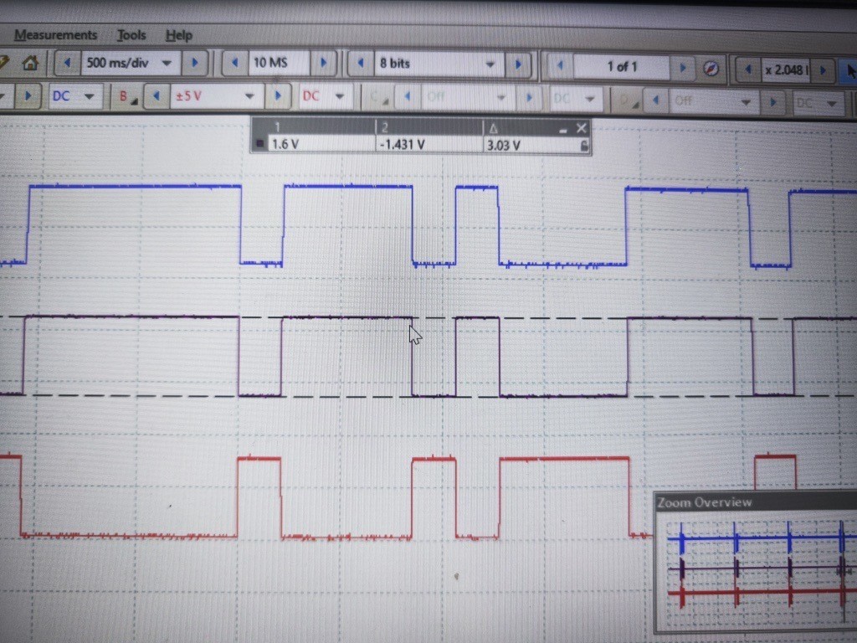857x643 pixels.
Task: Click the x 2.048 zoom field
Action: coord(785,70)
